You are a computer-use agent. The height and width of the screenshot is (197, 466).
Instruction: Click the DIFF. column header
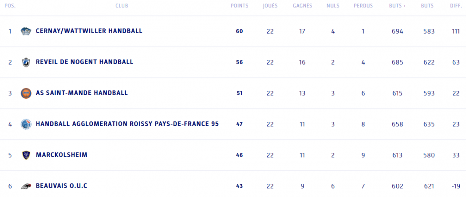(456, 6)
